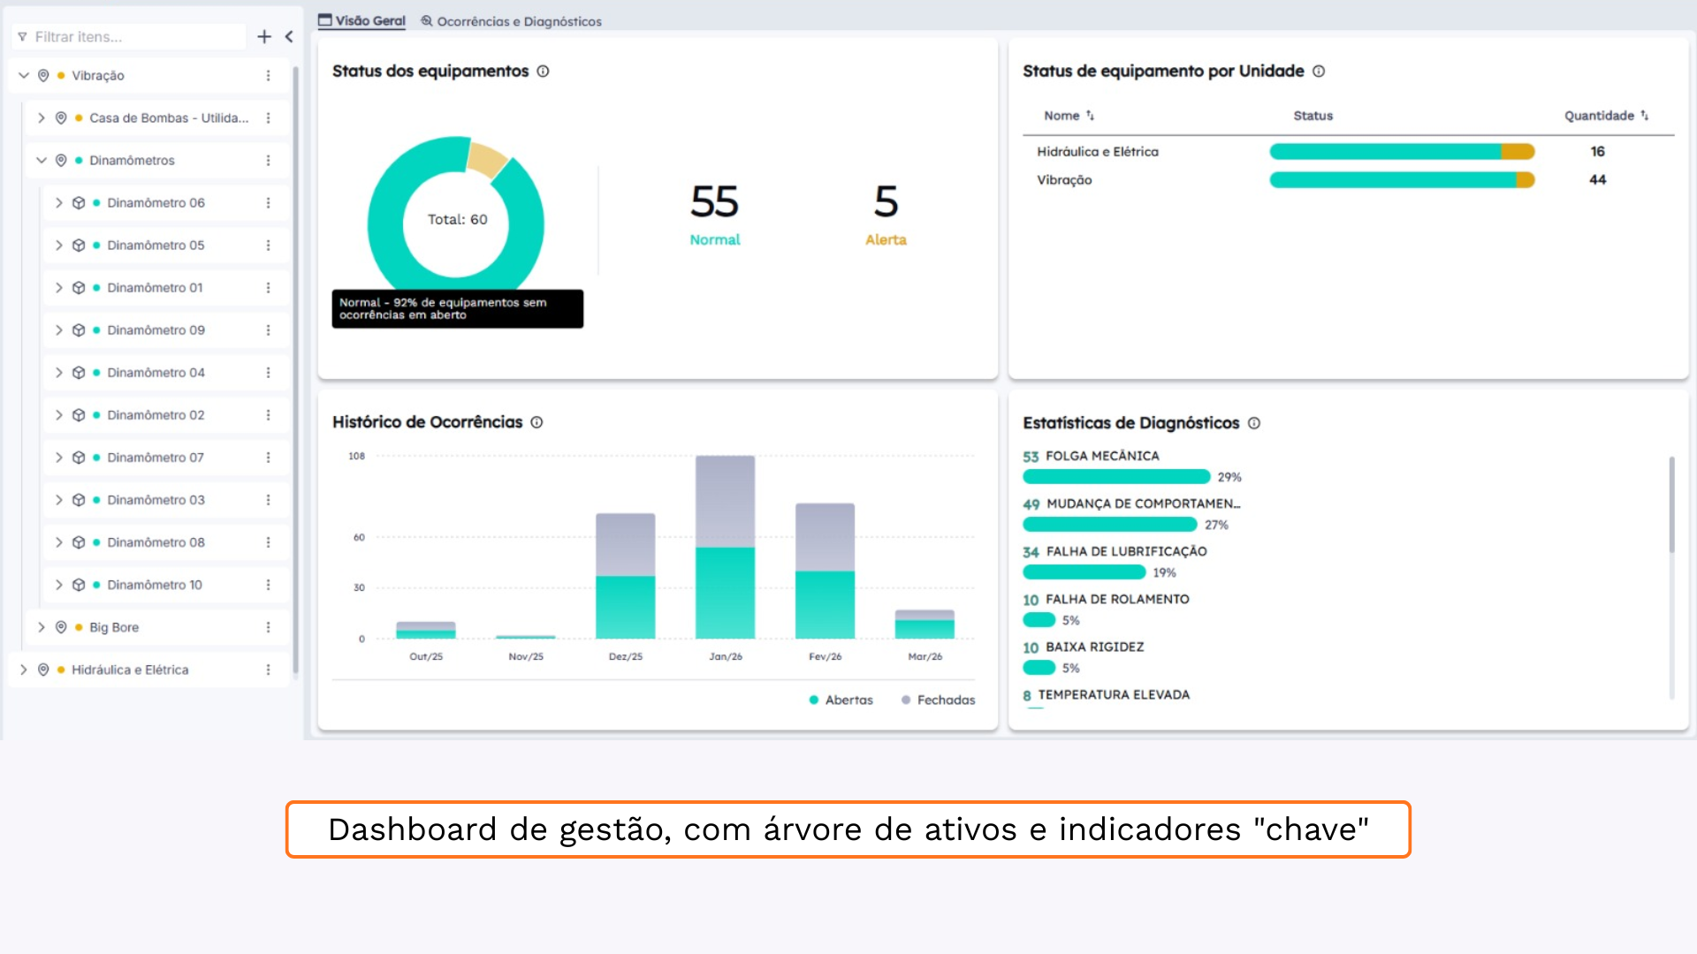Click the plus icon to add item
1697x954 pixels.
coord(263,36)
